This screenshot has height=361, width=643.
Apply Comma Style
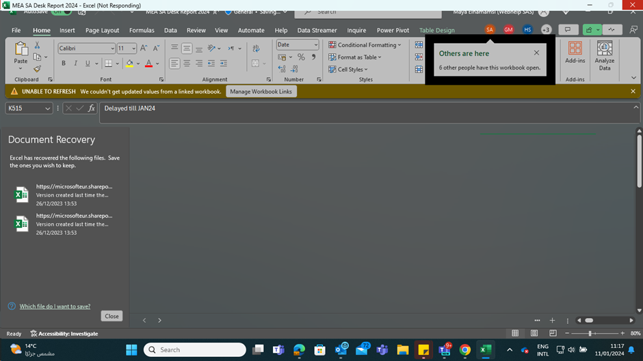pos(313,57)
